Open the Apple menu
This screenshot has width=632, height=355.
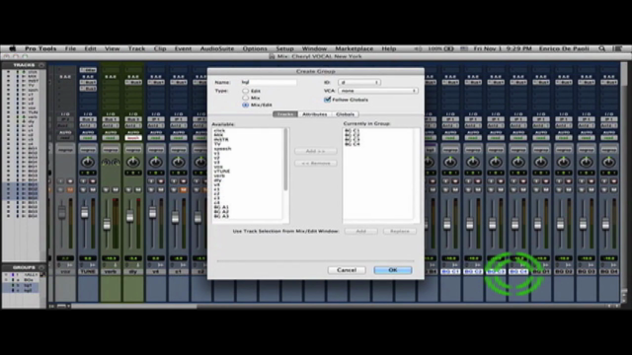click(x=13, y=48)
